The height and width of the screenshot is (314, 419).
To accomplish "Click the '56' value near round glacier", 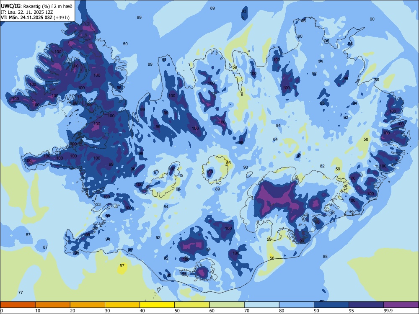I will (228, 162).
